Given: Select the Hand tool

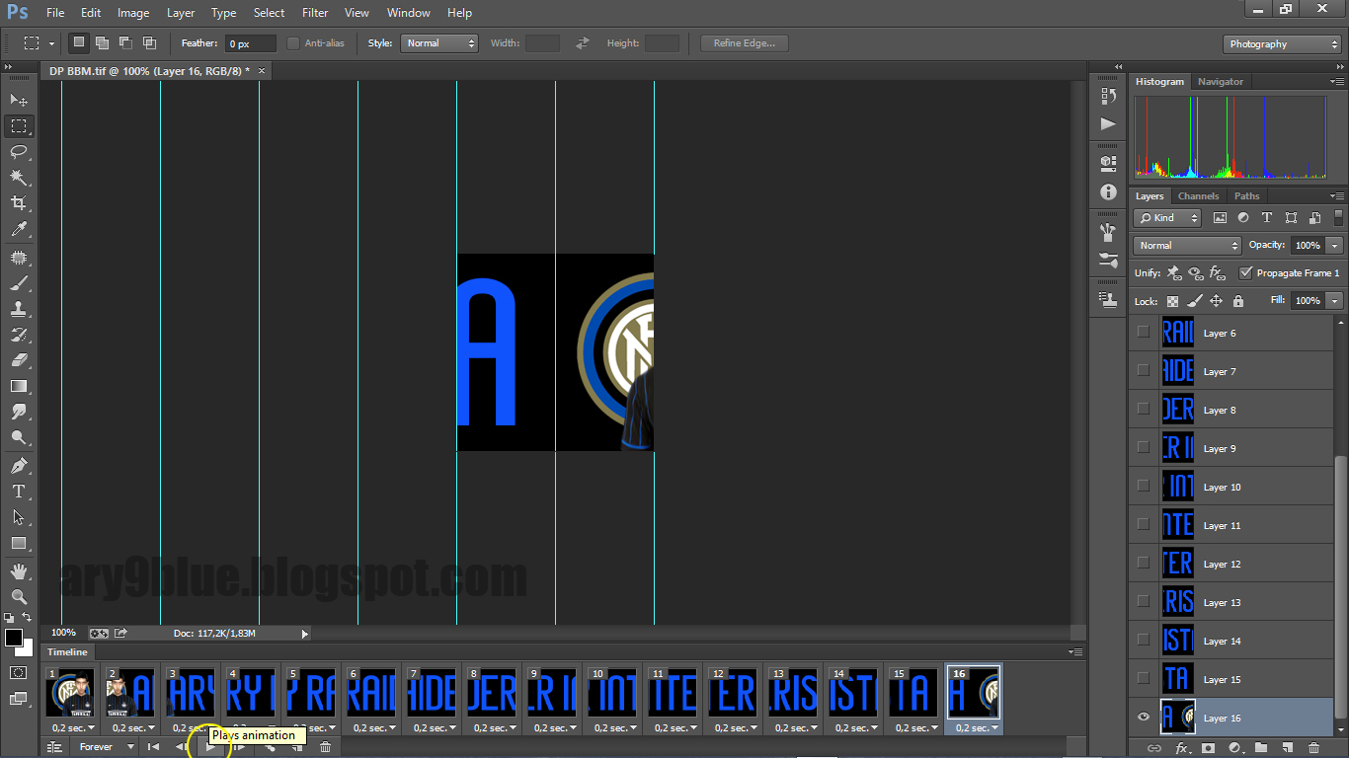Looking at the screenshot, I should point(19,570).
